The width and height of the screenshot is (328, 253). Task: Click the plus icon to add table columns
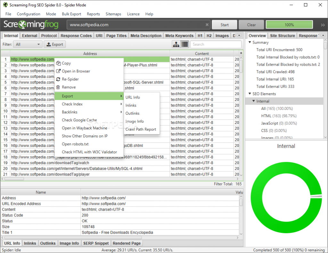[x=241, y=53]
